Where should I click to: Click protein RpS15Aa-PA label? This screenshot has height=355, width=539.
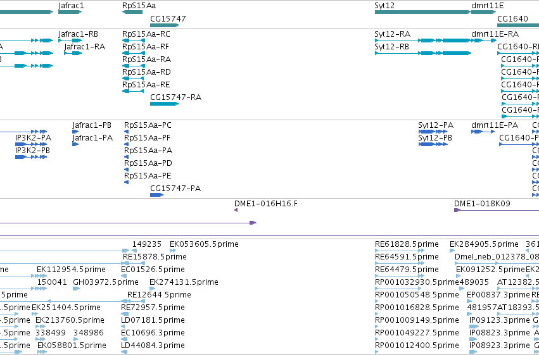click(x=148, y=151)
